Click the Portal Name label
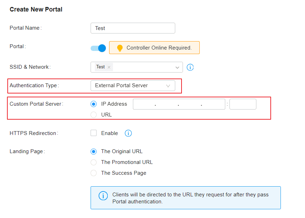This screenshot has width=305, height=218. 26,28
